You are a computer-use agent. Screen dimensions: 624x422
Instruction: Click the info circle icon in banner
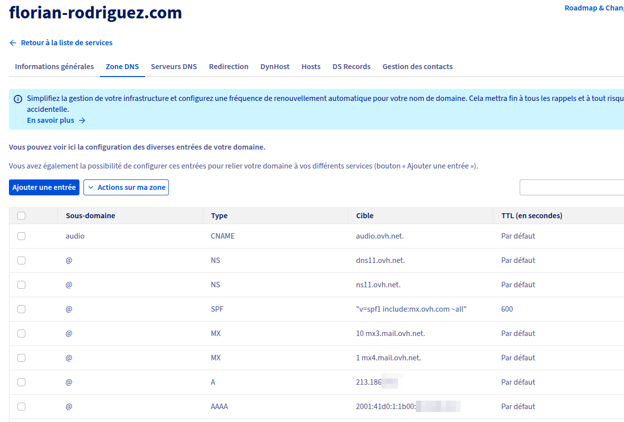[x=18, y=98]
